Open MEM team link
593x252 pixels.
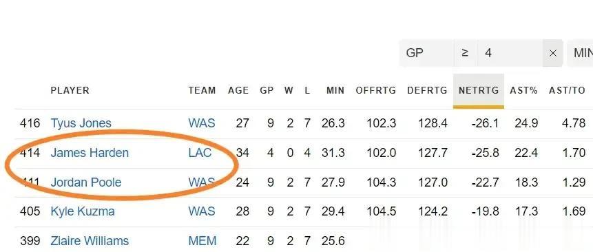202,241
